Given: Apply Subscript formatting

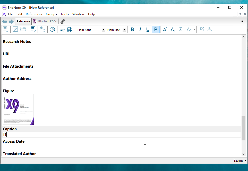Looking at the screenshot, I should pyautogui.click(x=173, y=30).
